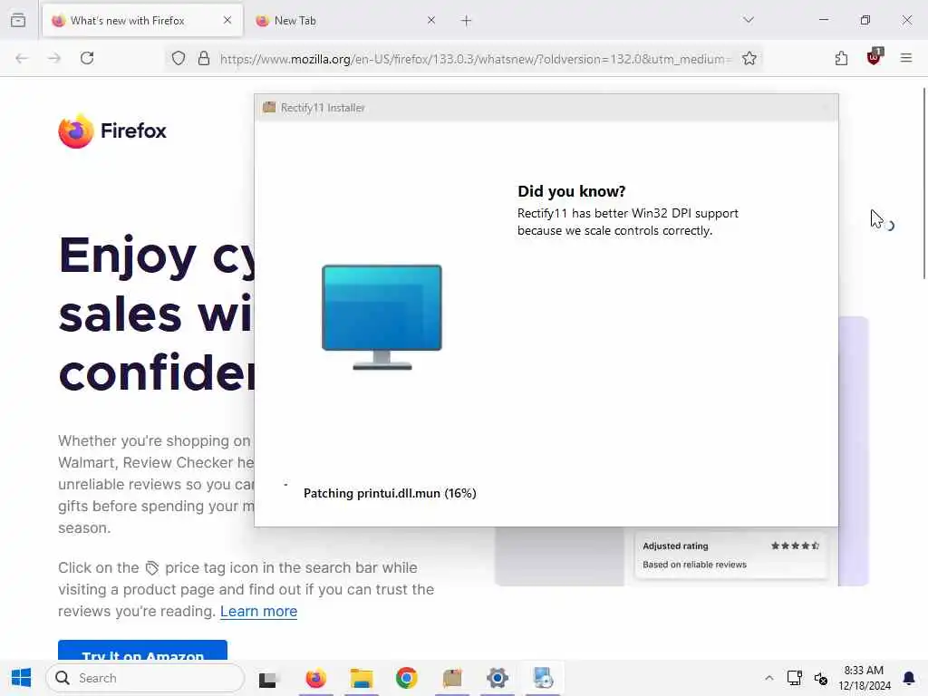Open the uBlock Origin extension icon
The height and width of the screenshot is (696, 928).
tap(875, 57)
